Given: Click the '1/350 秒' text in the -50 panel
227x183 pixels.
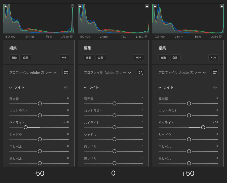Looking at the screenshot, I should pyautogui.click(x=67, y=37).
